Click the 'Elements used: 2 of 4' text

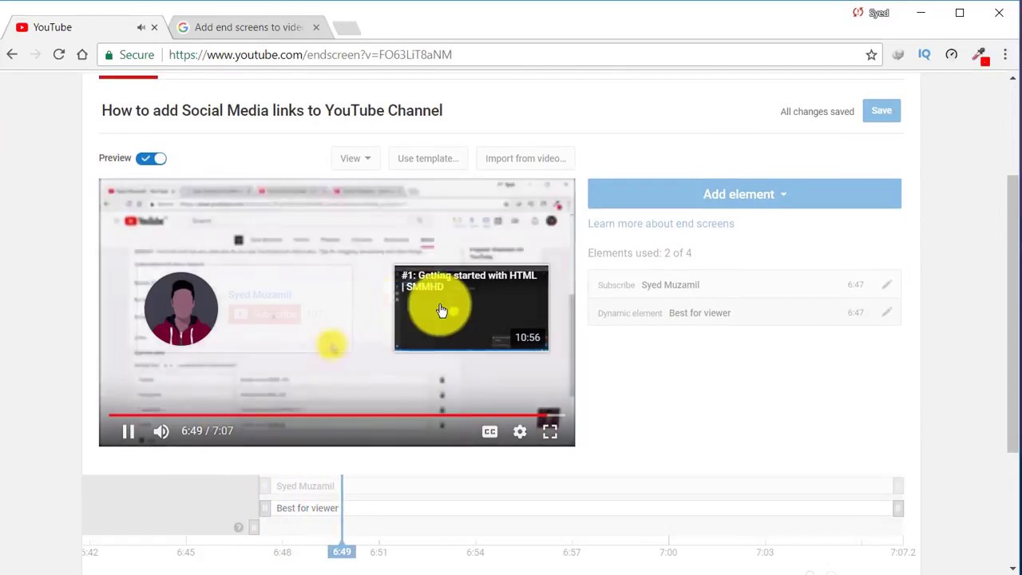640,253
